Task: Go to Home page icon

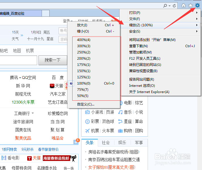Action: 184,6
